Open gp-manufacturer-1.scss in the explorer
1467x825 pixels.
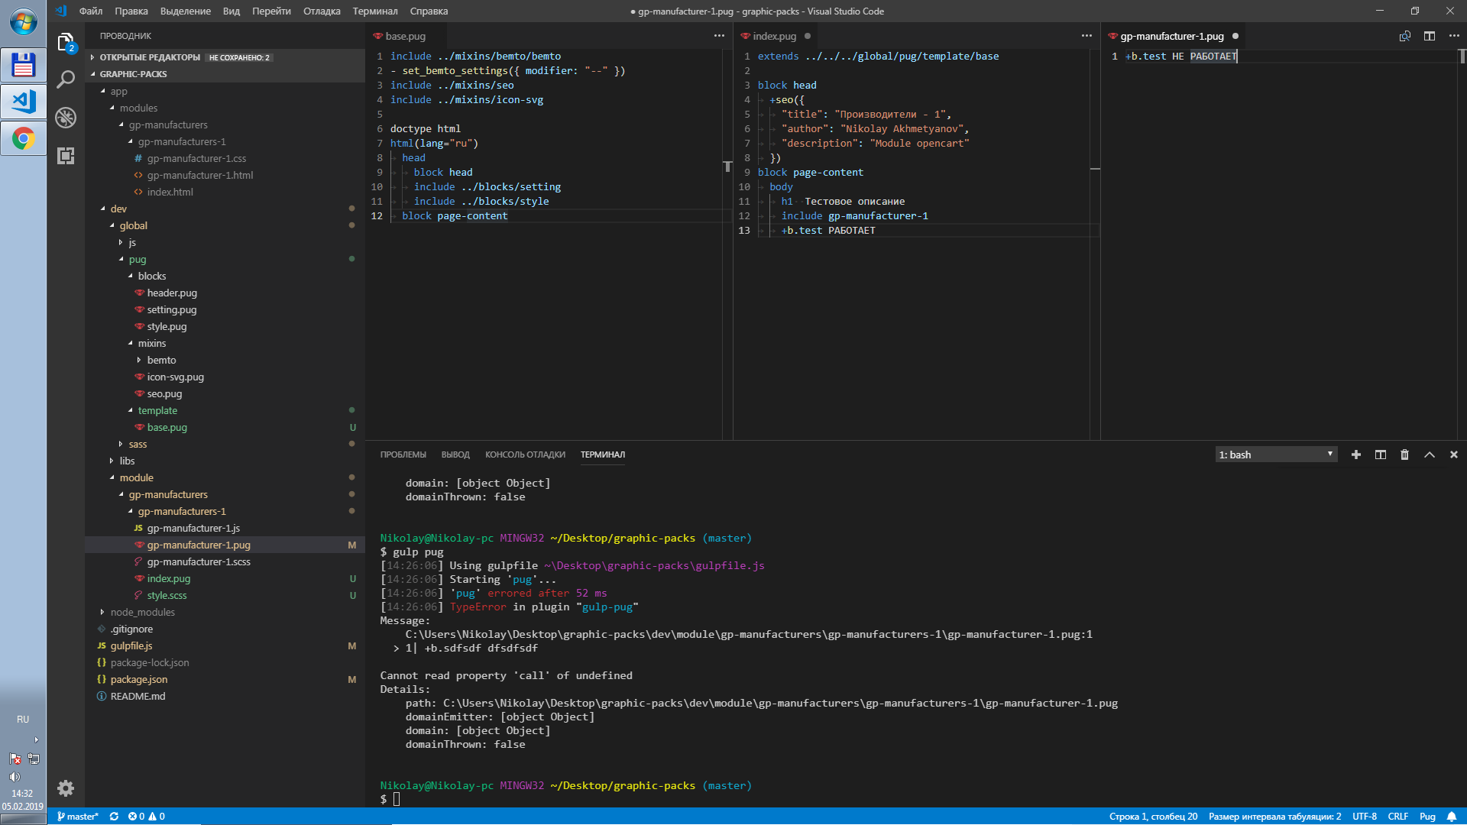pos(225,561)
